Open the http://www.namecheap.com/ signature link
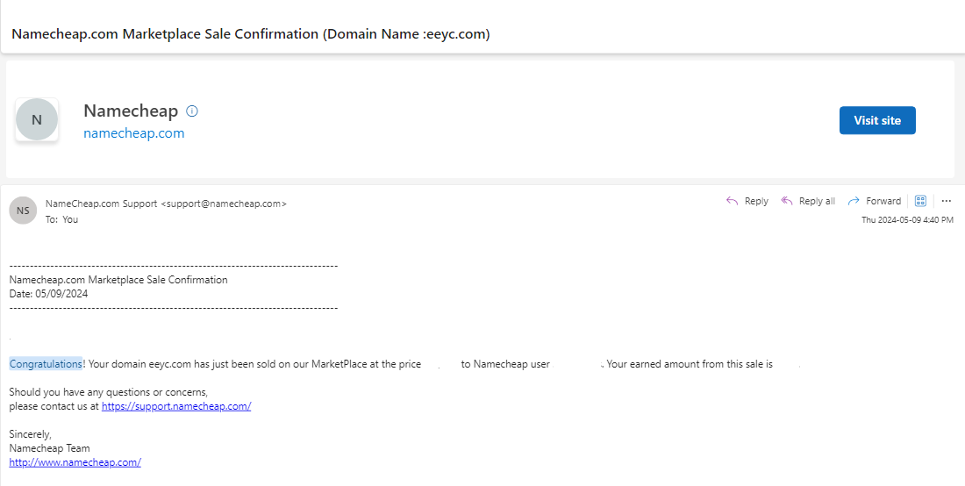Screen dimensions: 965x486 point(75,462)
